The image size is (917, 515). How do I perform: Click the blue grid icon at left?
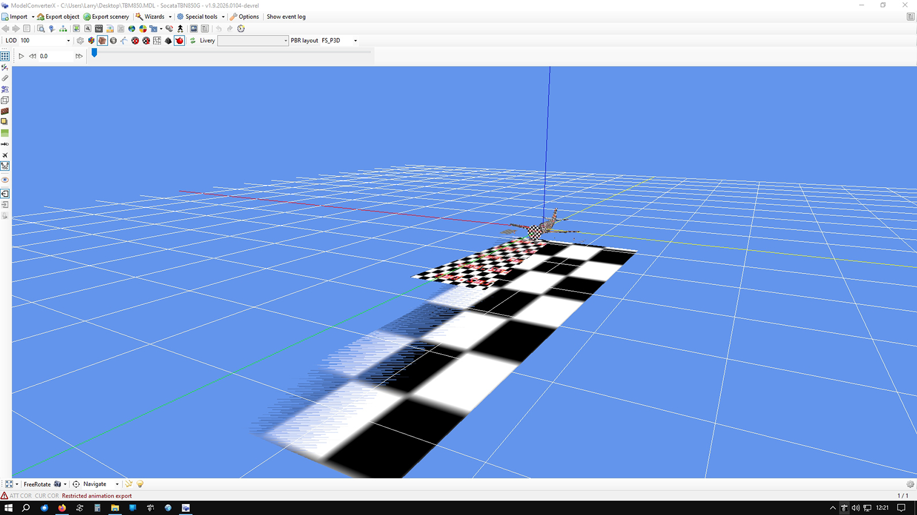tap(5, 56)
